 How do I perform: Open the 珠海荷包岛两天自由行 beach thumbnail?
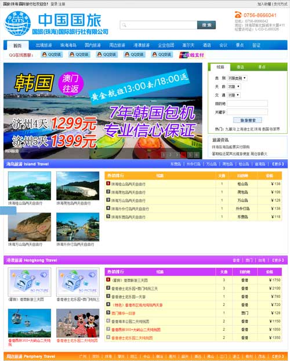(x=78, y=186)
